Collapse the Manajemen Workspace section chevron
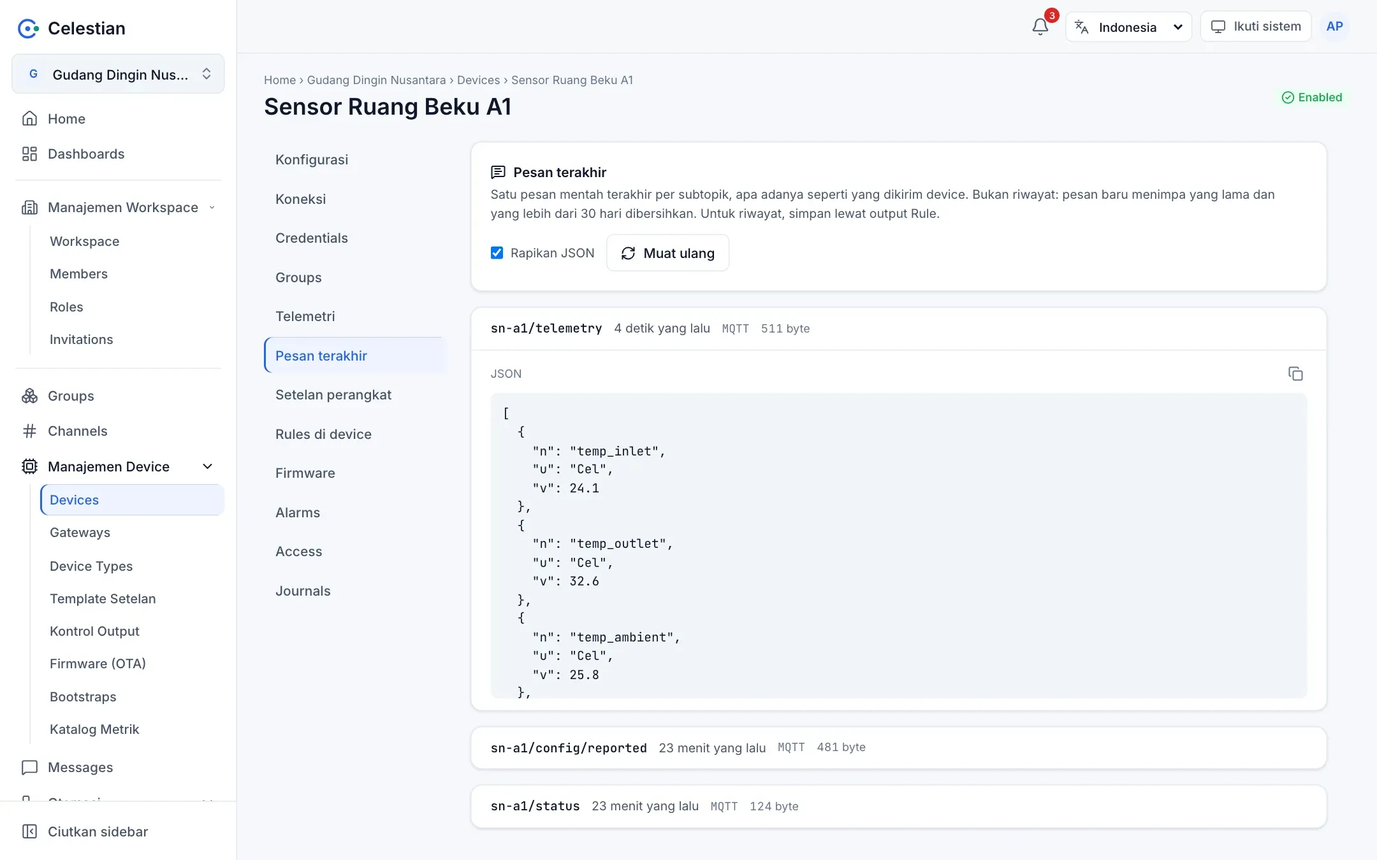The image size is (1377, 860). pos(212,207)
